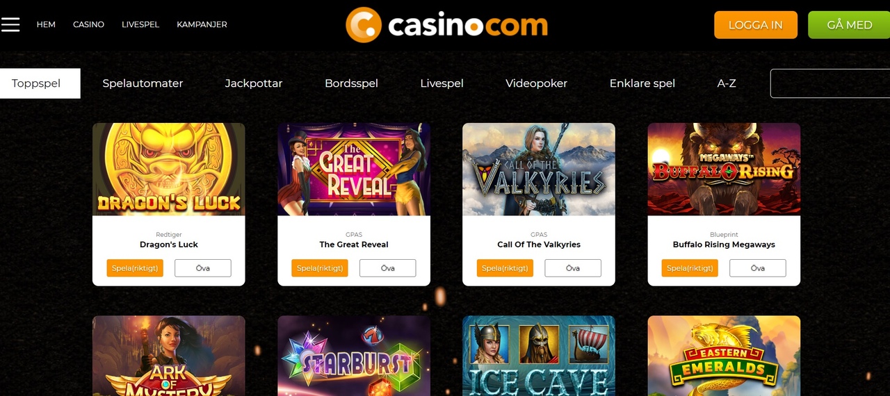Open the Ark of Mystery game tile
Viewport: 890px width, 396px height.
169,356
